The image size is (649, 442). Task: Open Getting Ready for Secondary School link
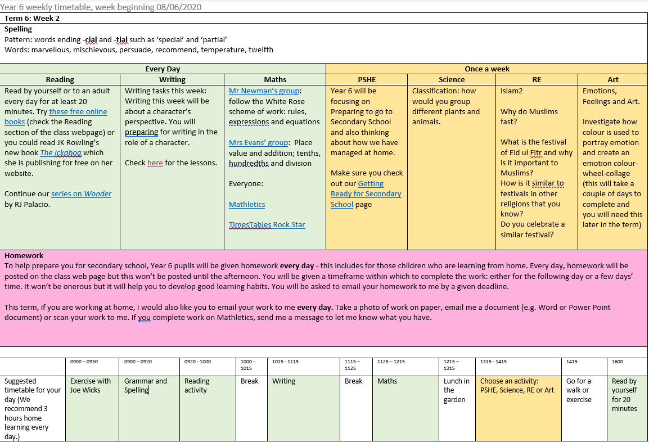point(366,193)
